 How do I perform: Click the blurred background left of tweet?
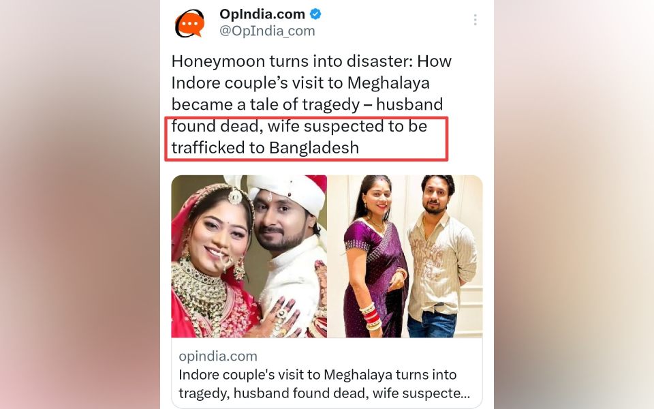tap(79, 204)
